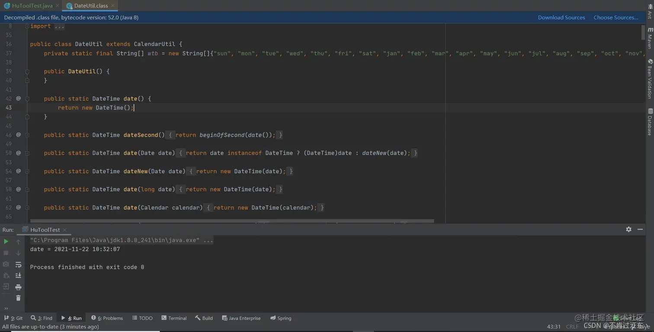This screenshot has width=654, height=332.
Task: Expand more Run toolbar actions chevron
Action: point(6,308)
